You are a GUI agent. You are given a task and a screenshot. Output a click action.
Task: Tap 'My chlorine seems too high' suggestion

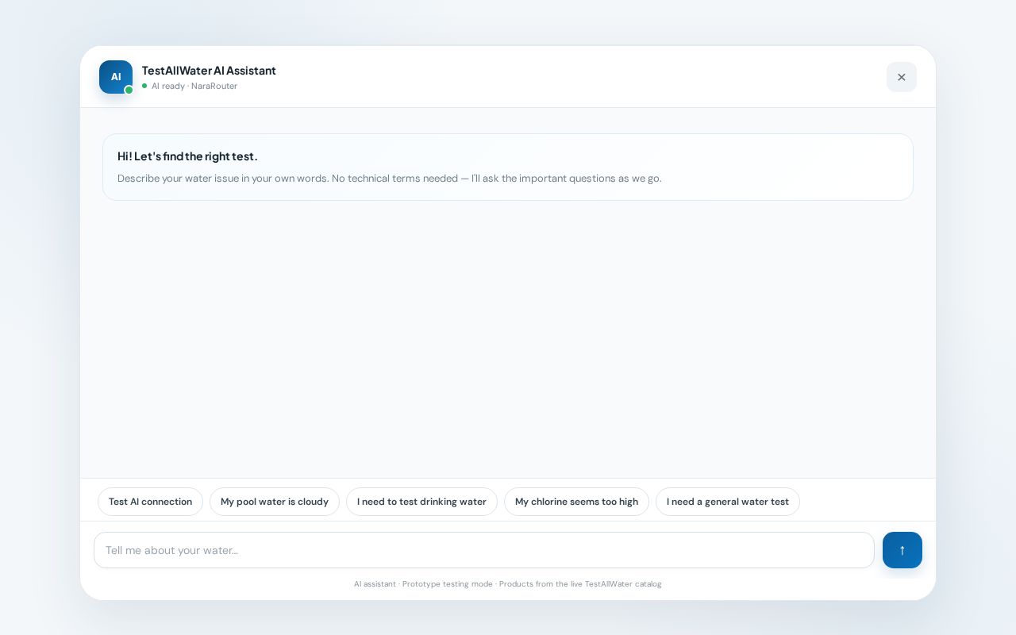576,502
